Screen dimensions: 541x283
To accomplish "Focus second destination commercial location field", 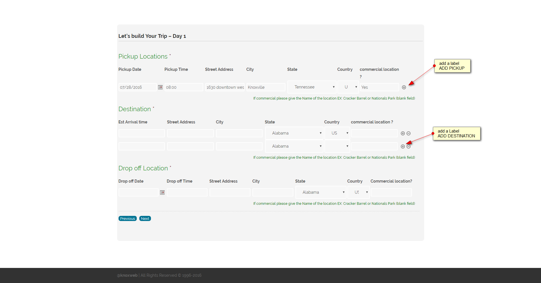I will click(374, 146).
